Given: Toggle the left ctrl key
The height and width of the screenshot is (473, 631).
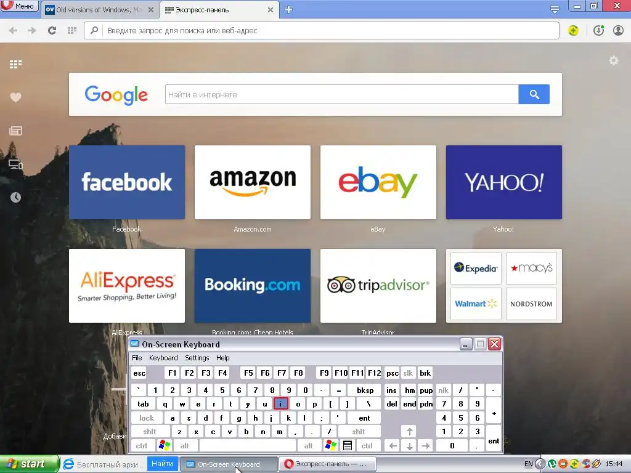Looking at the screenshot, I should (142, 446).
